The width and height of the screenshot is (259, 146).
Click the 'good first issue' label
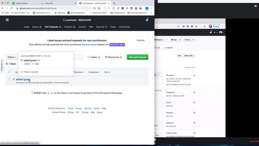117,45
